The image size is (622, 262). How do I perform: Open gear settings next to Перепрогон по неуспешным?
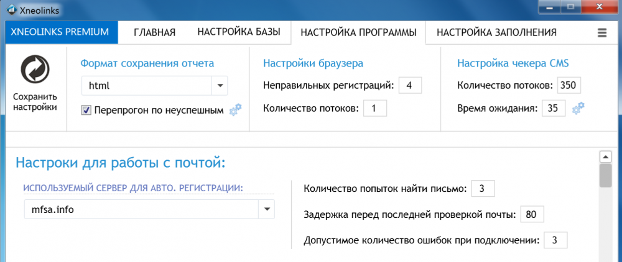[236, 110]
